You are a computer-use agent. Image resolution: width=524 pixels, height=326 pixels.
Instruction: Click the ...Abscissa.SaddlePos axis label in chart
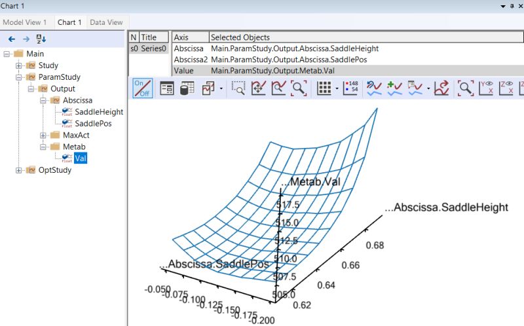pyautogui.click(x=214, y=264)
